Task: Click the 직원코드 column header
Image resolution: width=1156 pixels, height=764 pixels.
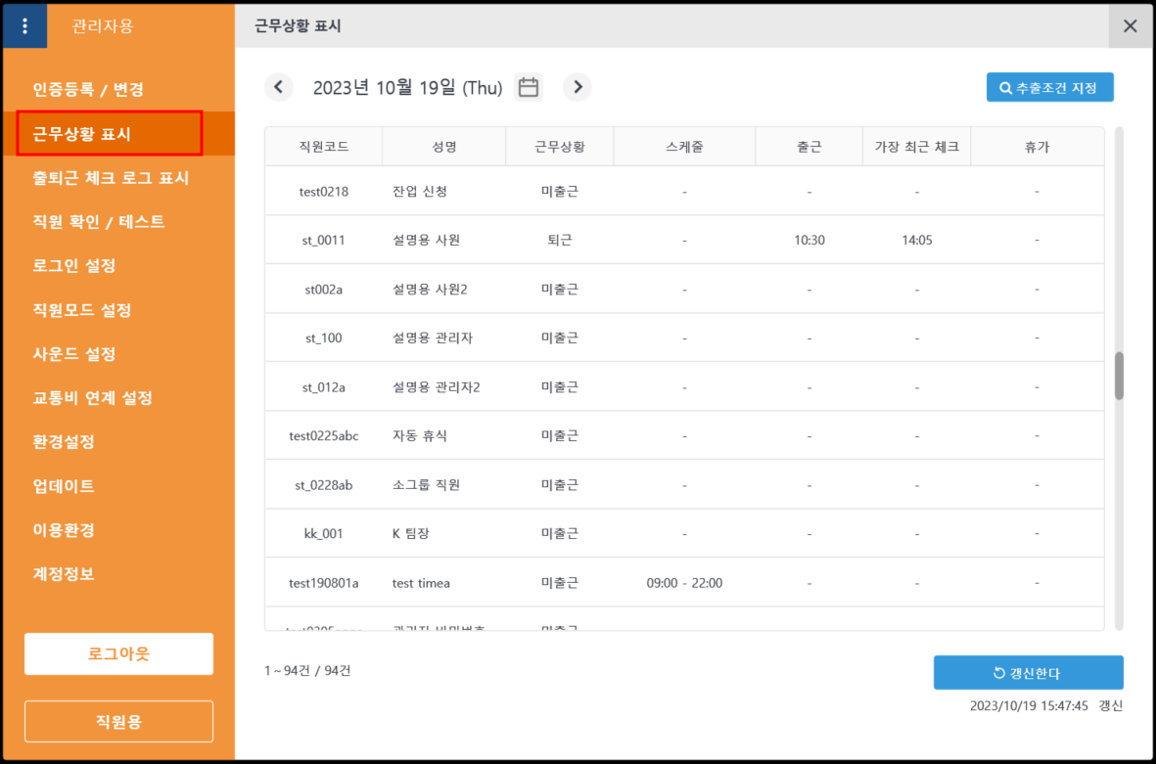Action: tap(324, 147)
